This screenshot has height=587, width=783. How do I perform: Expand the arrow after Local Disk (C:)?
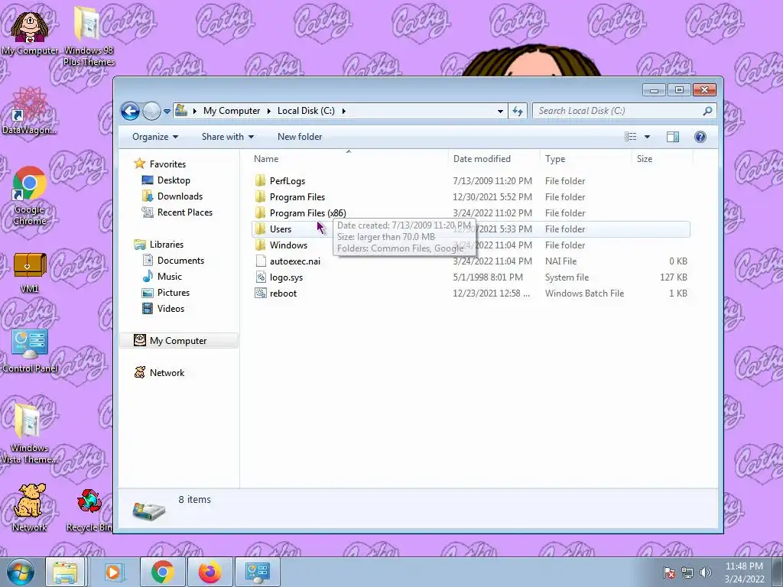click(343, 111)
